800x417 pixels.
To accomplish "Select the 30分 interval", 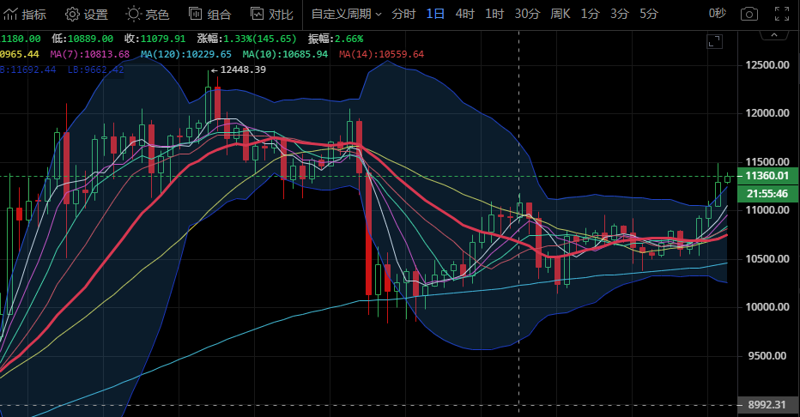I will point(527,14).
